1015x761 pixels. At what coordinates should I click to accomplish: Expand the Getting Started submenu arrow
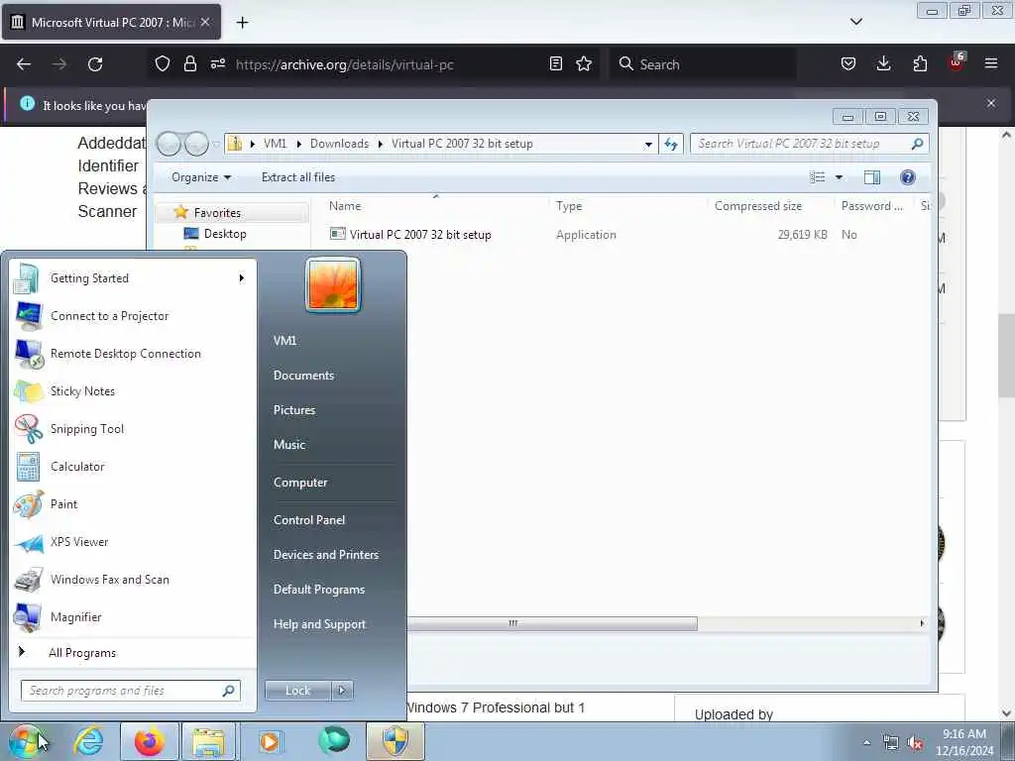[242, 278]
